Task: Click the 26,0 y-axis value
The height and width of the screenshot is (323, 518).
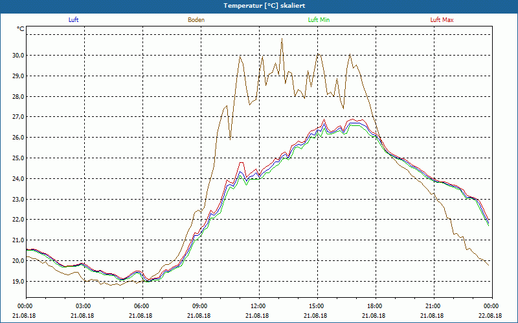Action: click(x=19, y=138)
